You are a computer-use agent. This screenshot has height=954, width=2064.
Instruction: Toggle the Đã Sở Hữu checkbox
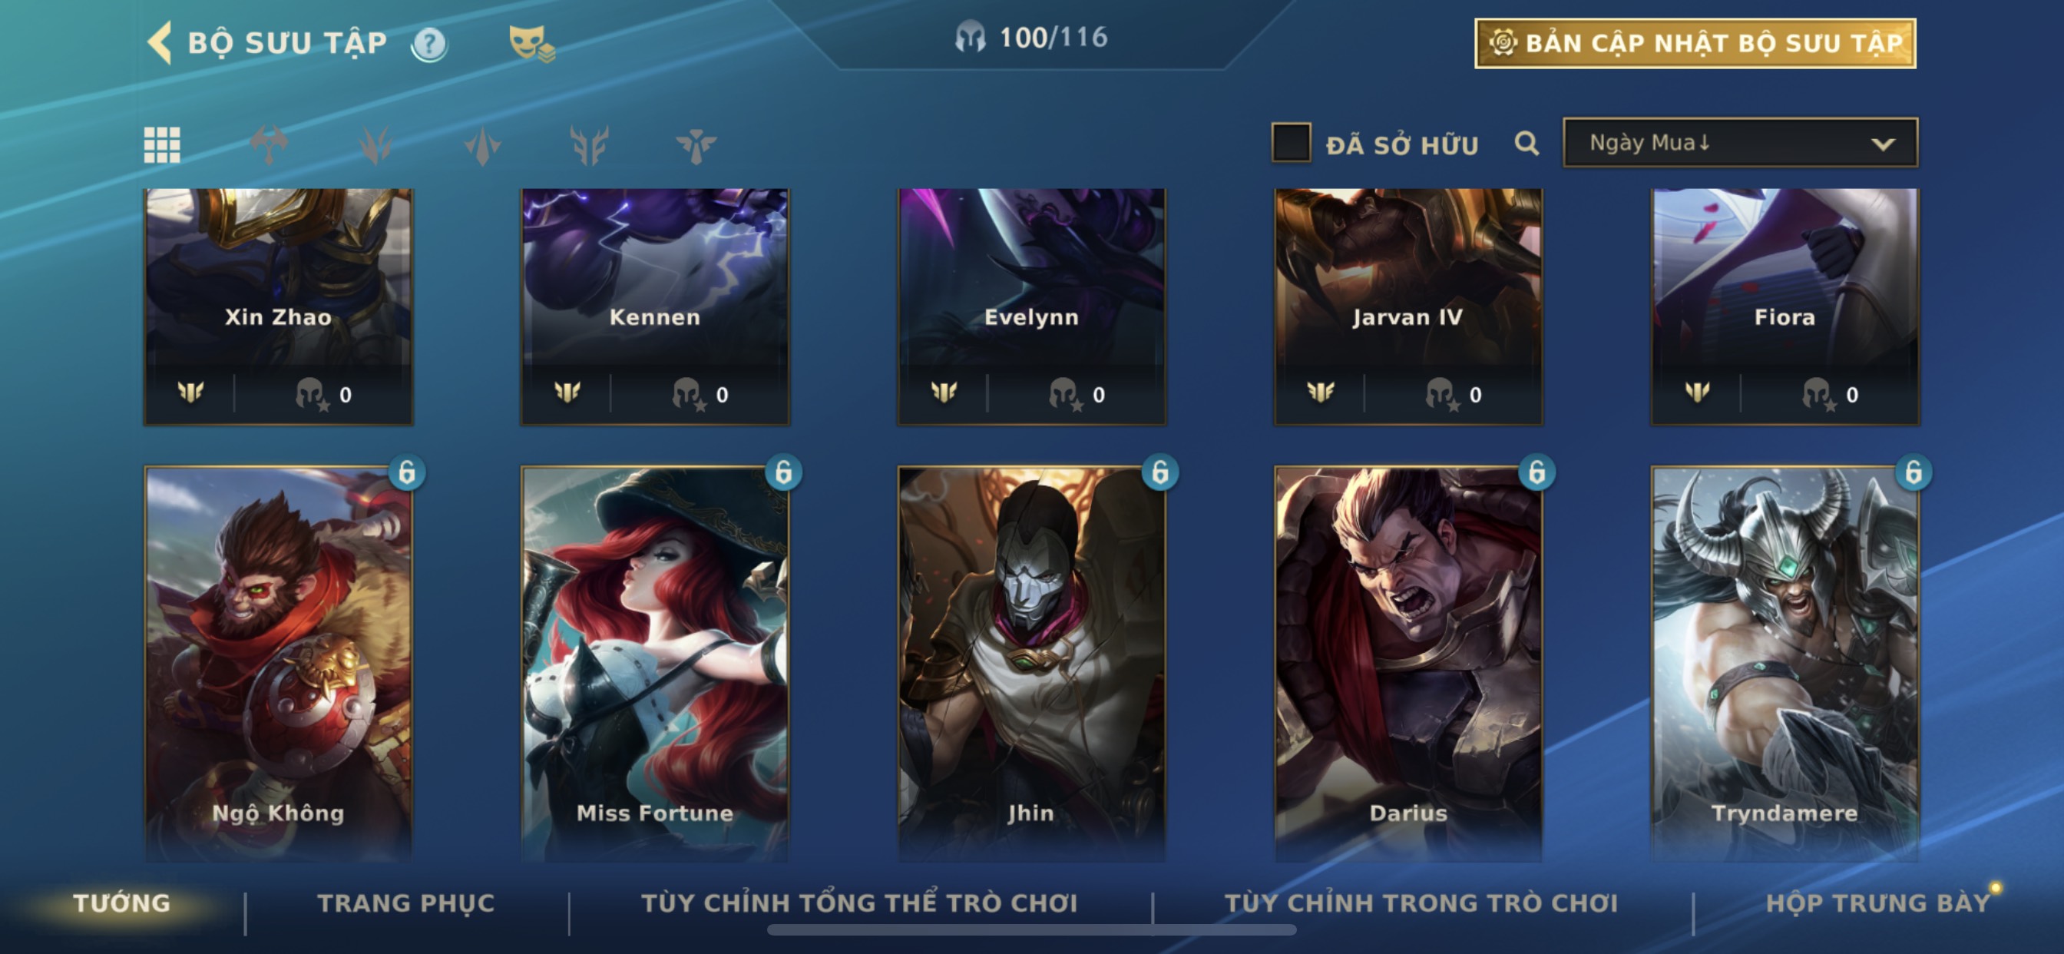point(1291,143)
